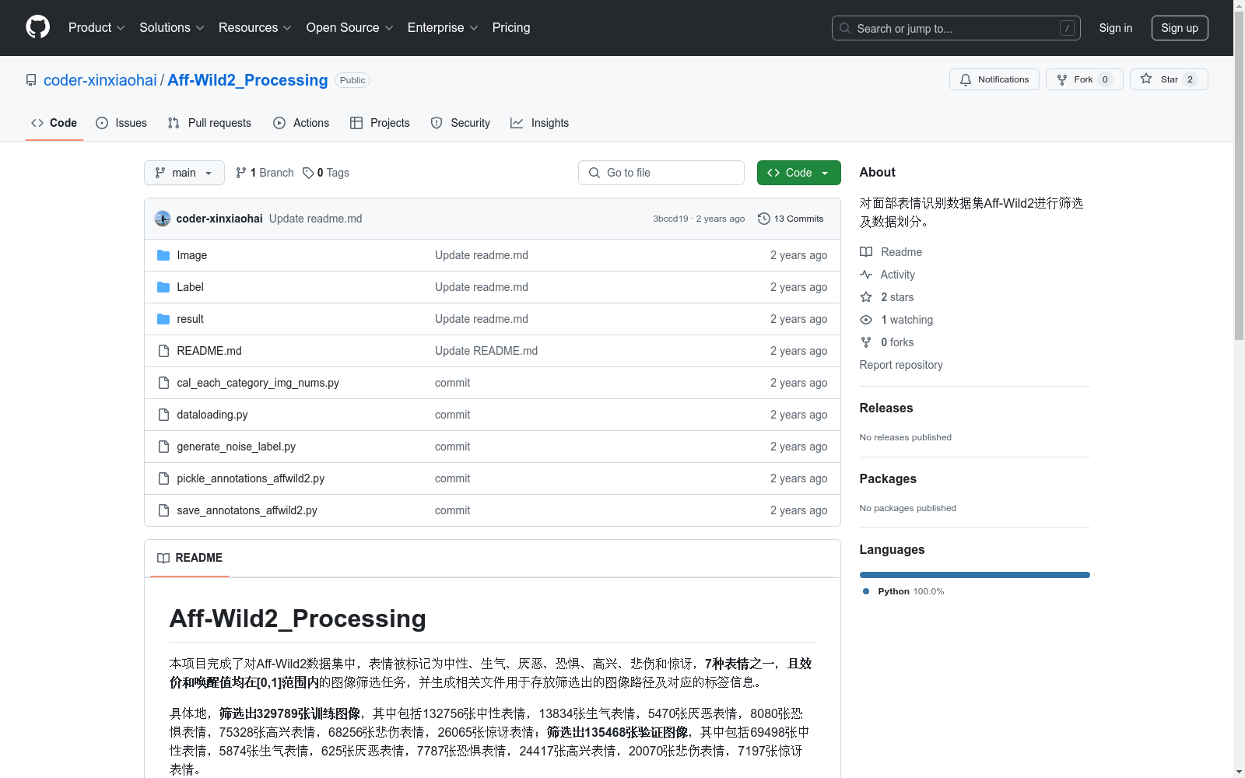Viewport: 1245px width, 778px height.
Task: Expand the Resources menu
Action: tap(255, 27)
